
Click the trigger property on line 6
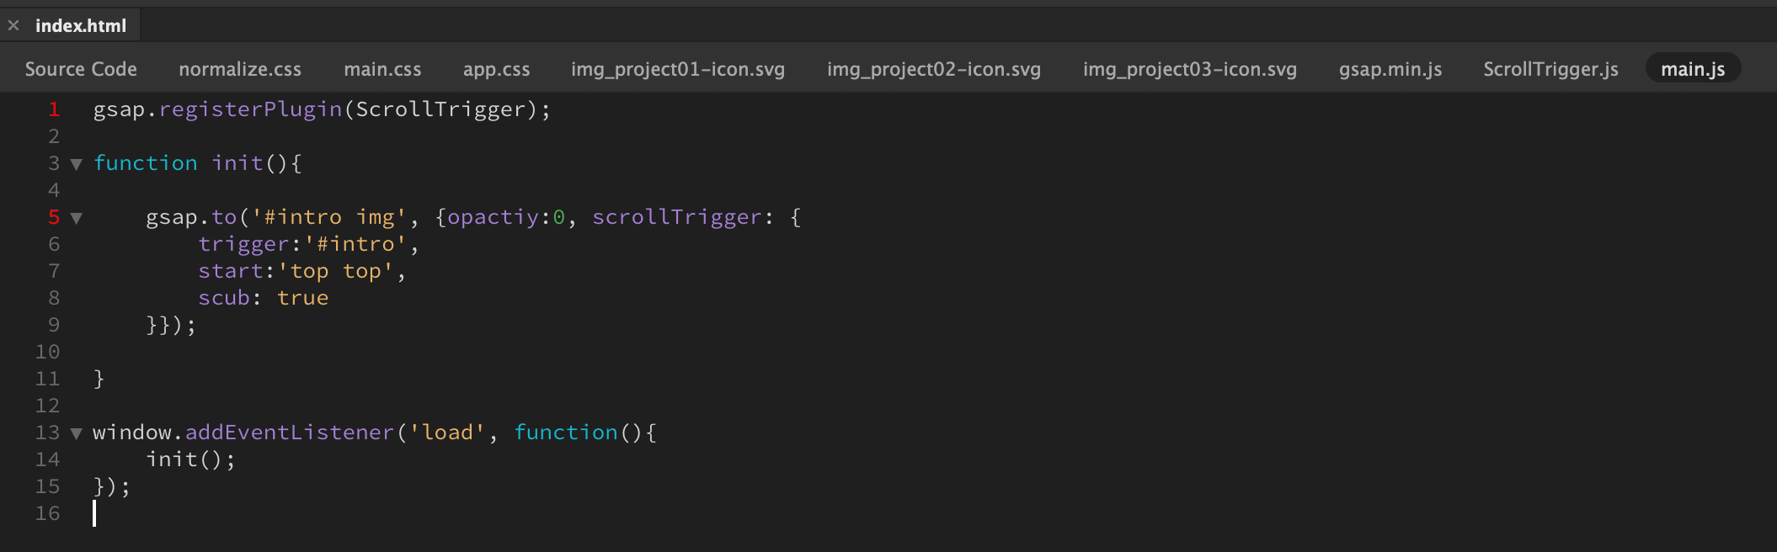(244, 244)
